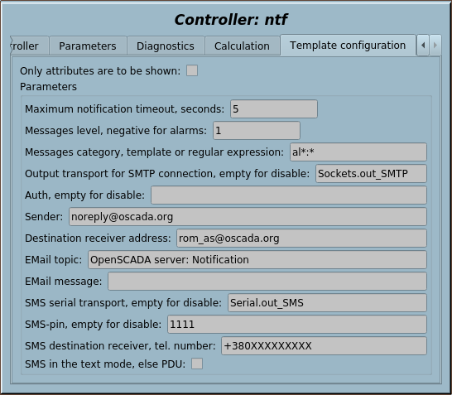Click 'SMS in the text mode, else PDU:' label

click(105, 364)
